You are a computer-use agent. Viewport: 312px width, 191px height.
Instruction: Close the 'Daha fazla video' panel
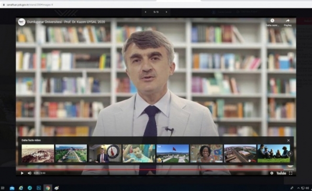(288, 140)
